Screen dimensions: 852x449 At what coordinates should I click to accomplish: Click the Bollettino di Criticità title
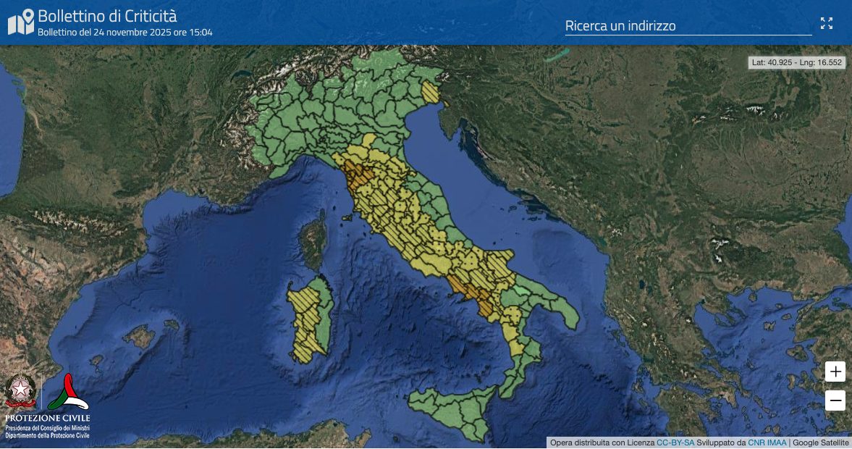pos(107,16)
